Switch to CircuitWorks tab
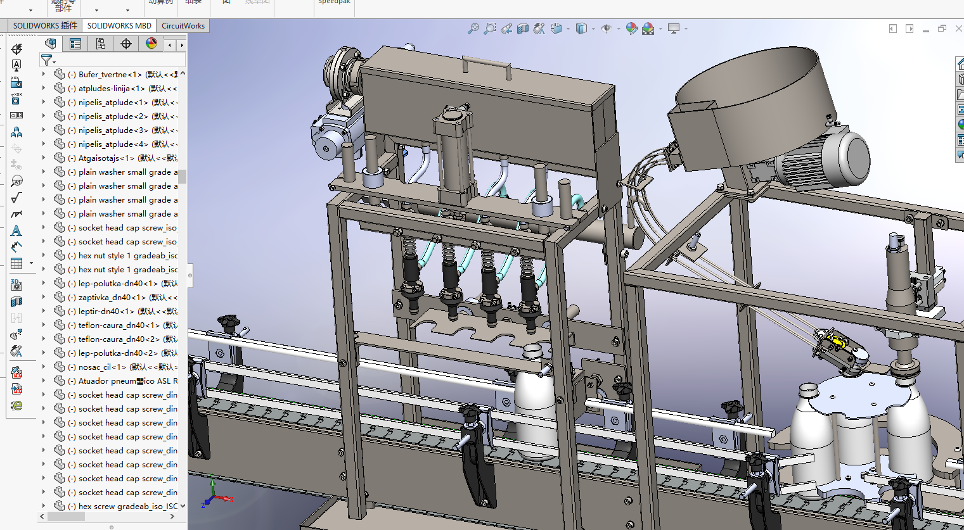This screenshot has width=964, height=530. tap(183, 25)
